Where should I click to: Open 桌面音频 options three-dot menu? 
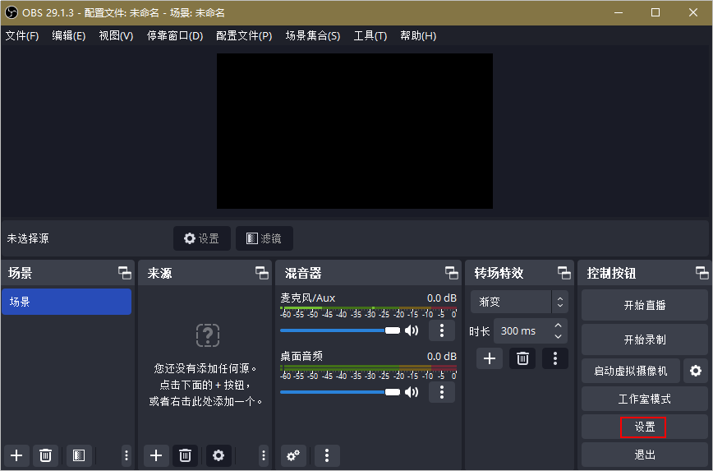coord(442,392)
